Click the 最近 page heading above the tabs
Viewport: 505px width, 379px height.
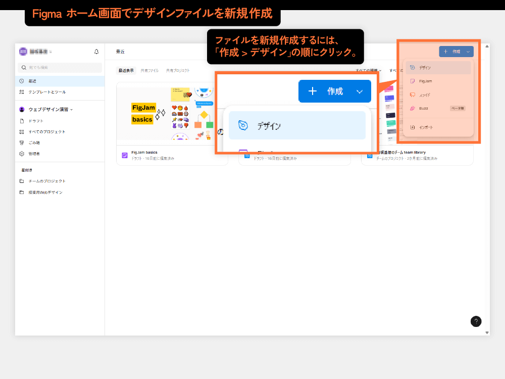[120, 52]
